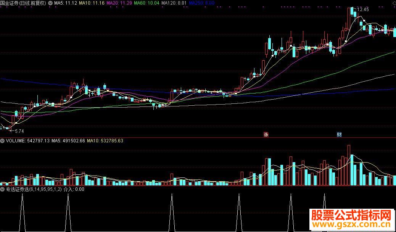Open the 专选证券选 indicator dropdown arrow
The width and height of the screenshot is (396, 232).
click(x=3, y=189)
